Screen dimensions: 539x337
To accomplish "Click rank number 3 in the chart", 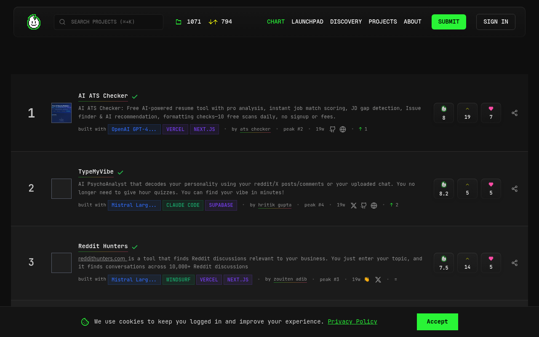I will point(31,262).
